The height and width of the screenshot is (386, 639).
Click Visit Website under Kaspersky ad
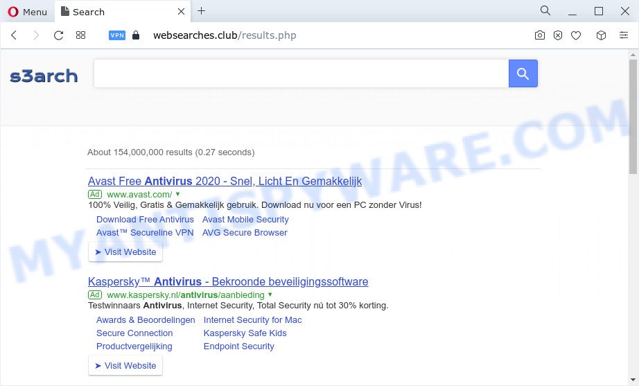click(x=125, y=366)
